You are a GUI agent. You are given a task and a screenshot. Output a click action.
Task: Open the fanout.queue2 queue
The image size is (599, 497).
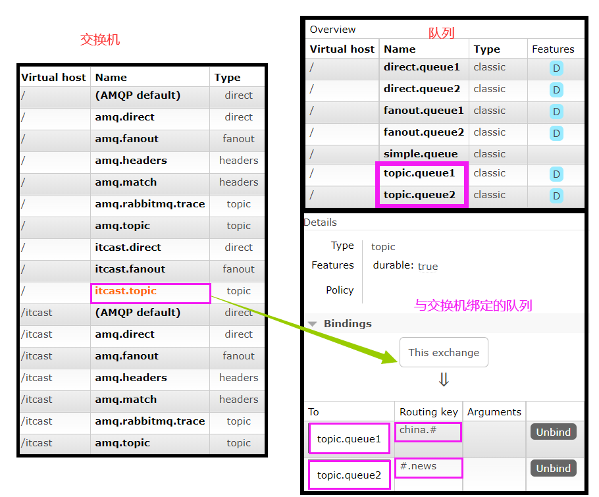[424, 132]
